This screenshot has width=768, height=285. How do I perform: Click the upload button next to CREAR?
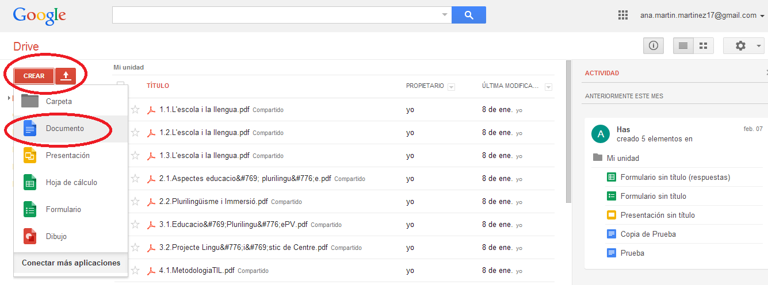[66, 76]
